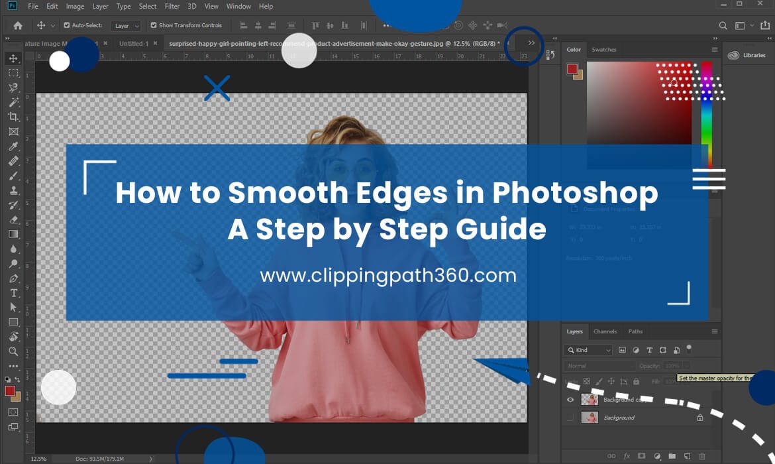
Task: Toggle adjustment layer filter icon
Action: click(636, 350)
